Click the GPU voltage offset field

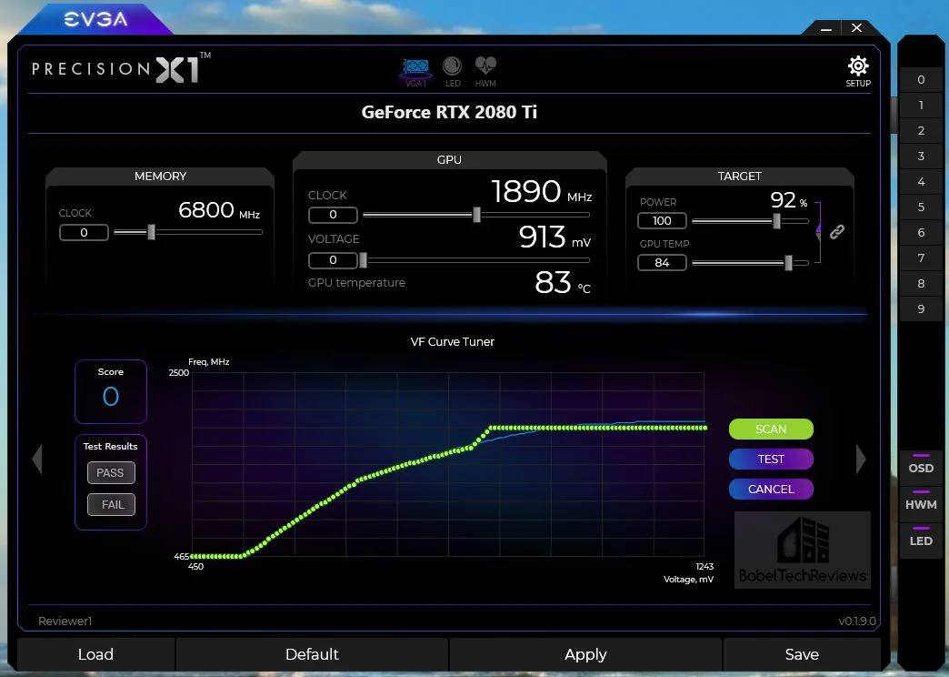(x=333, y=260)
